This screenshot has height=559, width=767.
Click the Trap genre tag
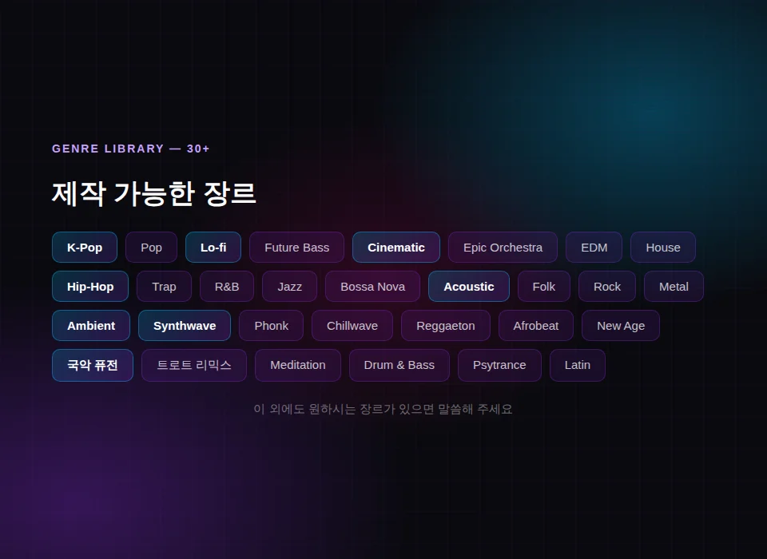(x=164, y=287)
